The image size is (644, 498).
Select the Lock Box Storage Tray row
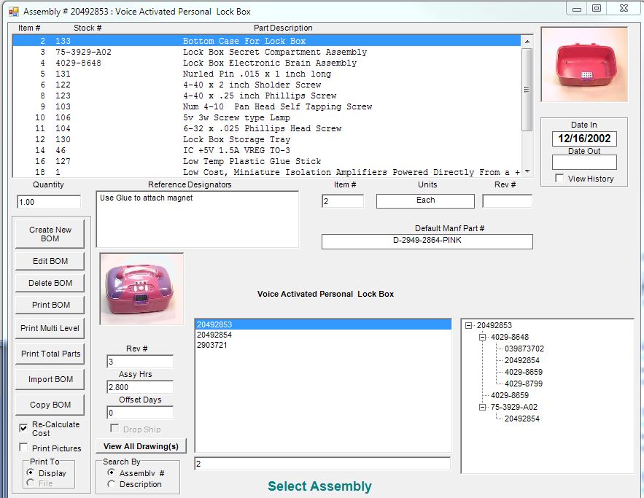tap(267, 139)
